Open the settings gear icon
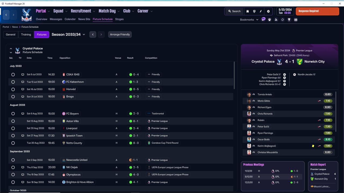Viewport: 344px width, 193px height. (268, 11)
